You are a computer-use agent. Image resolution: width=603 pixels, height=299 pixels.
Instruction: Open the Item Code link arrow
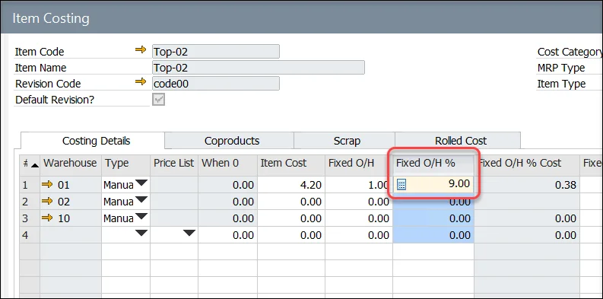point(141,49)
